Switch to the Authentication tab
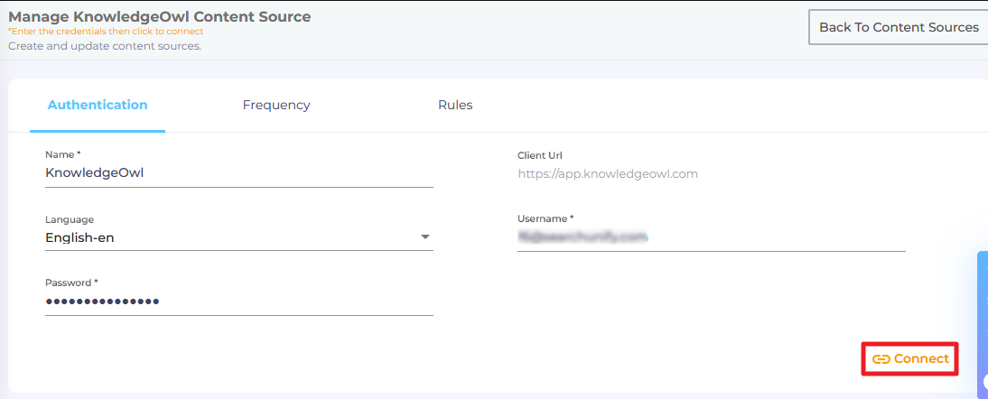Image resolution: width=988 pixels, height=399 pixels. [x=98, y=105]
